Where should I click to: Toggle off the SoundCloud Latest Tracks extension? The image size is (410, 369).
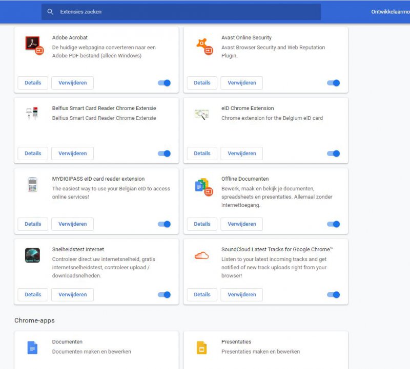[x=333, y=295]
